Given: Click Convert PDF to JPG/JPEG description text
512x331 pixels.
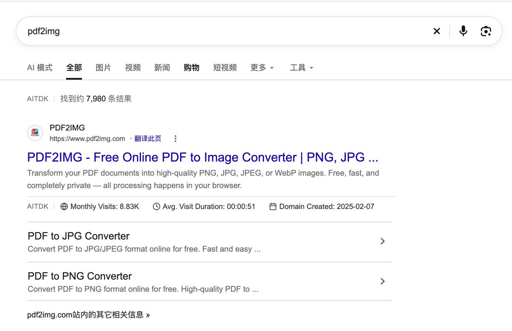Looking at the screenshot, I should [144, 249].
